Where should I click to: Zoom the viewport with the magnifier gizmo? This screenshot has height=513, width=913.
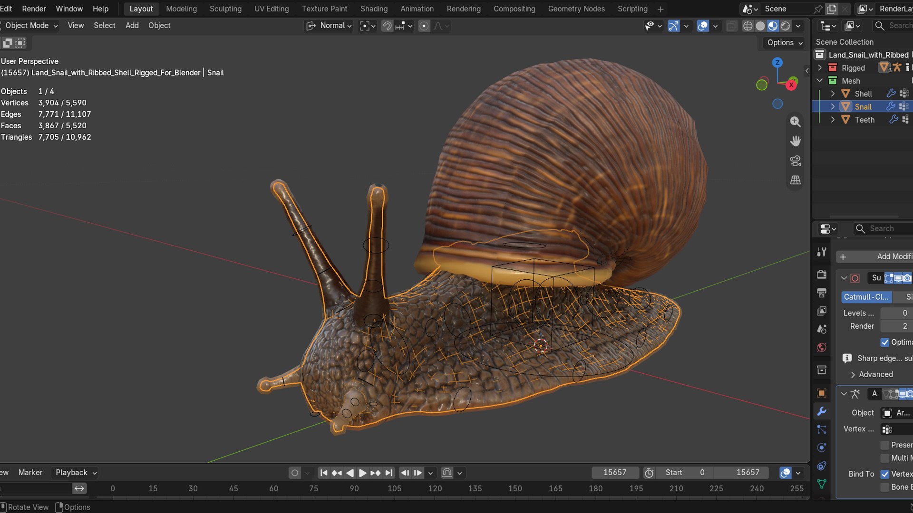(795, 122)
